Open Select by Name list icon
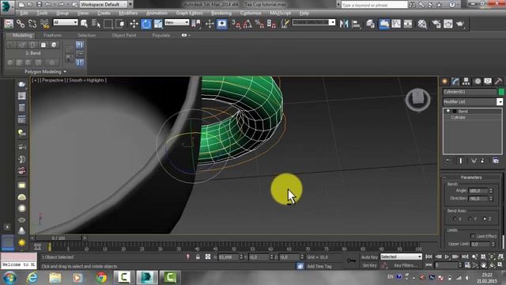Image resolution: width=506 pixels, height=285 pixels. tap(96, 24)
